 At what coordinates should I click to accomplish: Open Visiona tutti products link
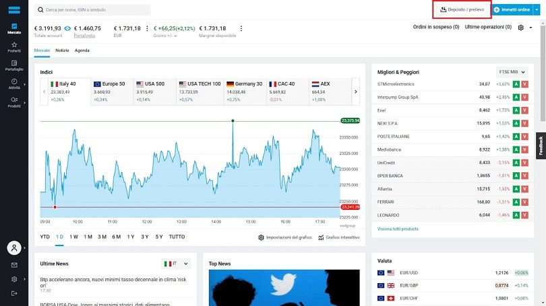[398, 229]
